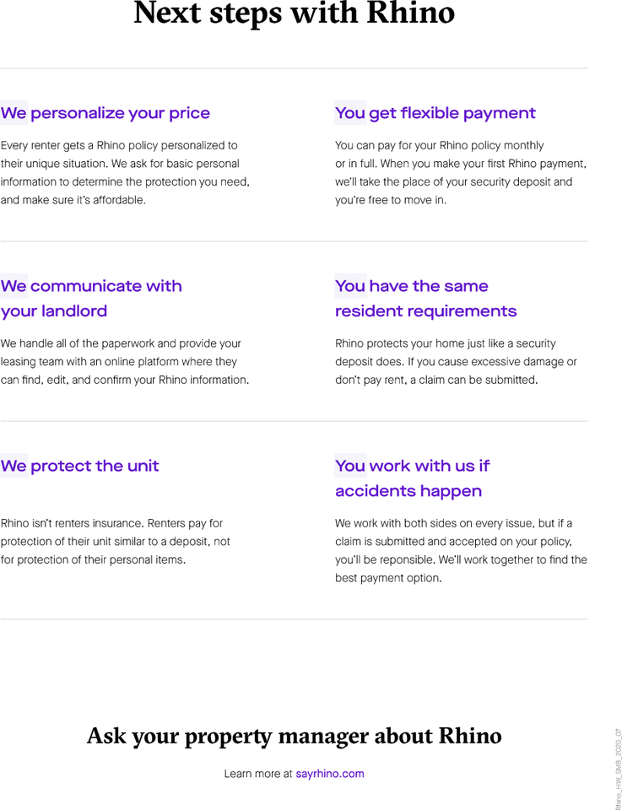Image resolution: width=622 pixels, height=810 pixels.
Task: Click the 'Learn more at' text
Action: tap(258, 774)
